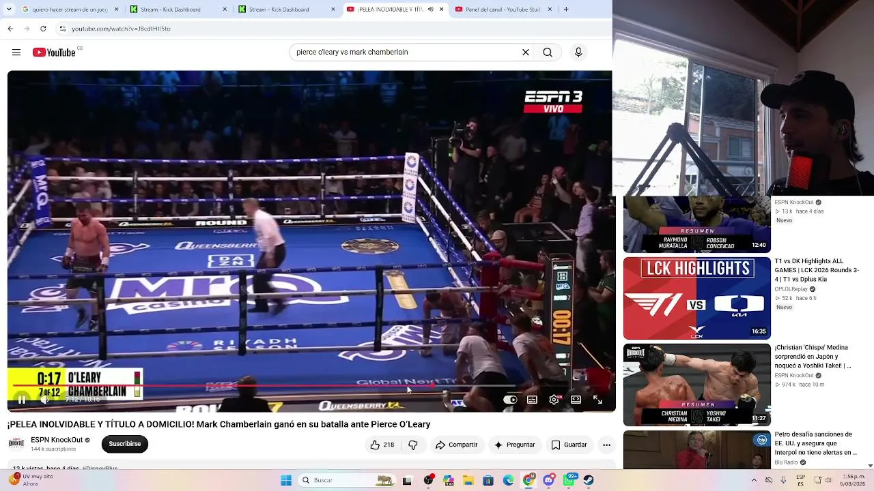The image size is (874, 491).
Task: Mute the playing tab via speaker icon
Action: (x=430, y=10)
